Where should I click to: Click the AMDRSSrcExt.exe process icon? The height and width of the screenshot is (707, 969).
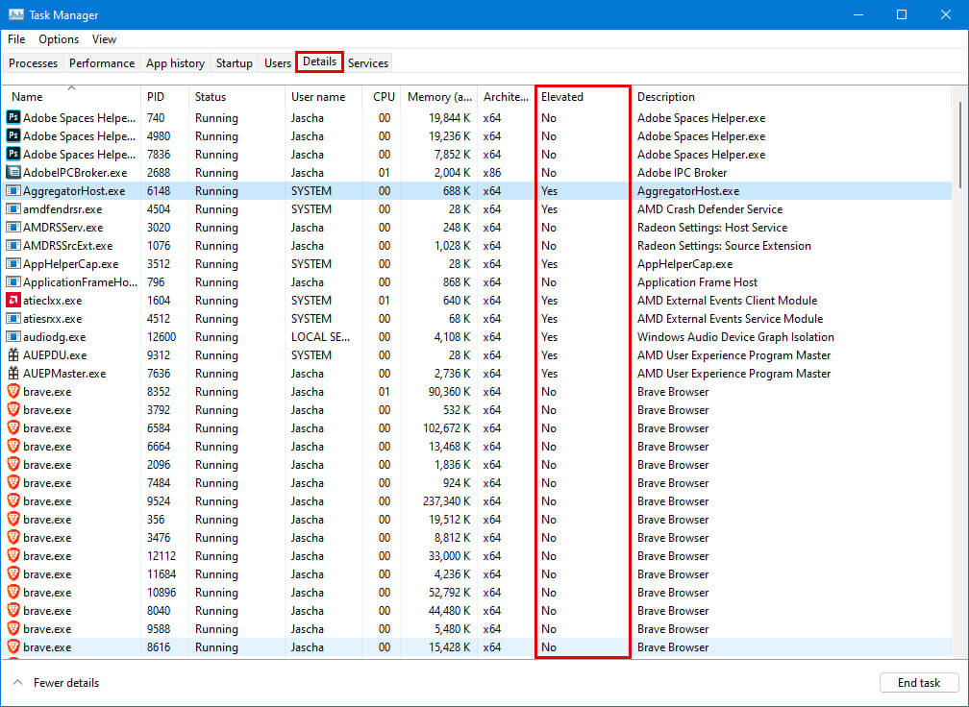pyautogui.click(x=13, y=245)
